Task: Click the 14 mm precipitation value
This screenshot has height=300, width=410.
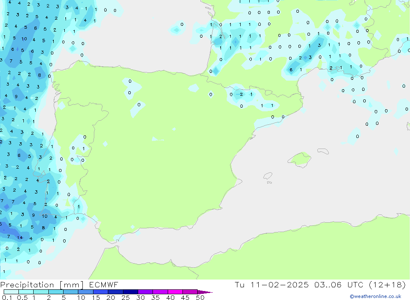Action: coord(20,237)
